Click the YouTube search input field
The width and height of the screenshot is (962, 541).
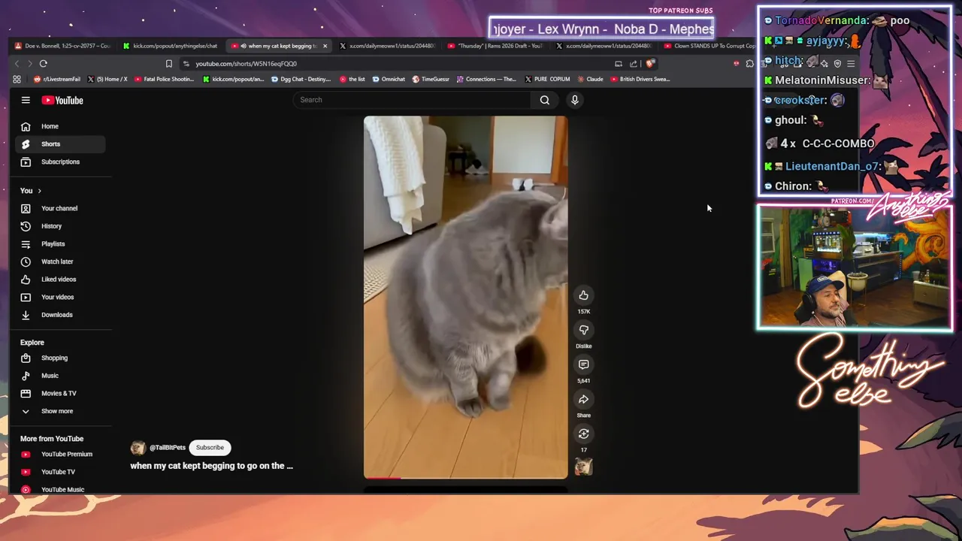(412, 100)
